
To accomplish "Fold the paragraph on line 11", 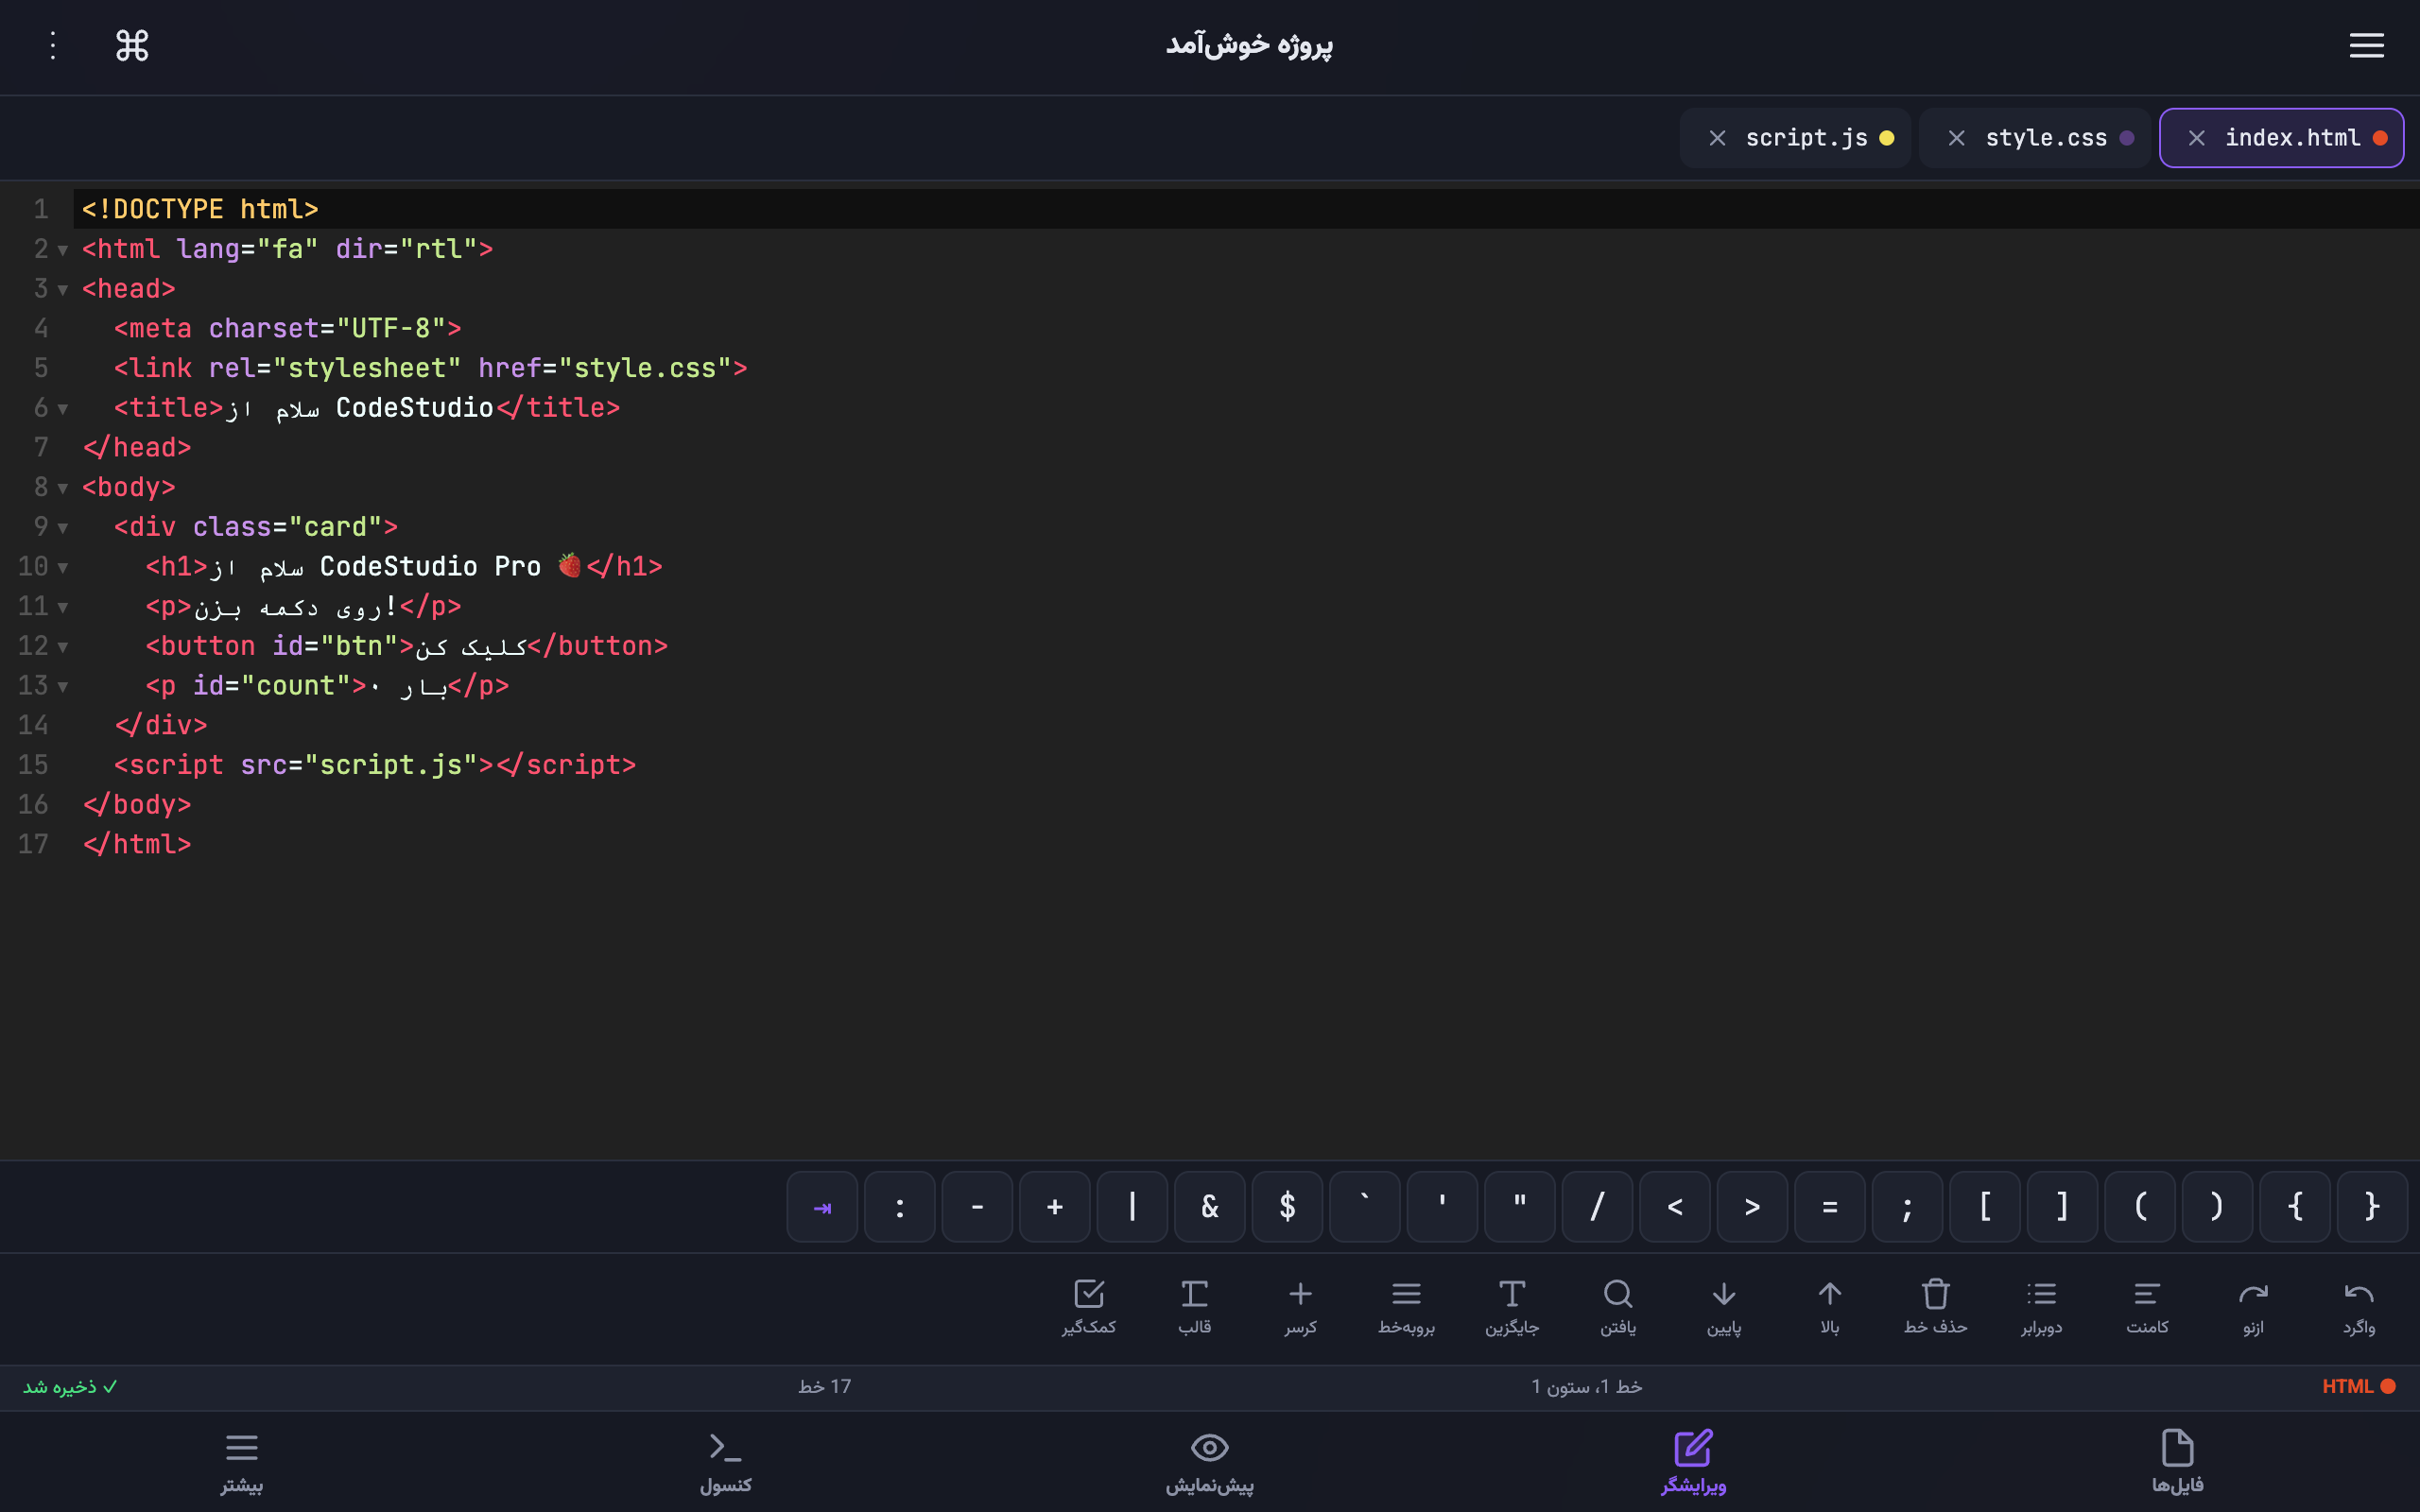I will tap(63, 607).
